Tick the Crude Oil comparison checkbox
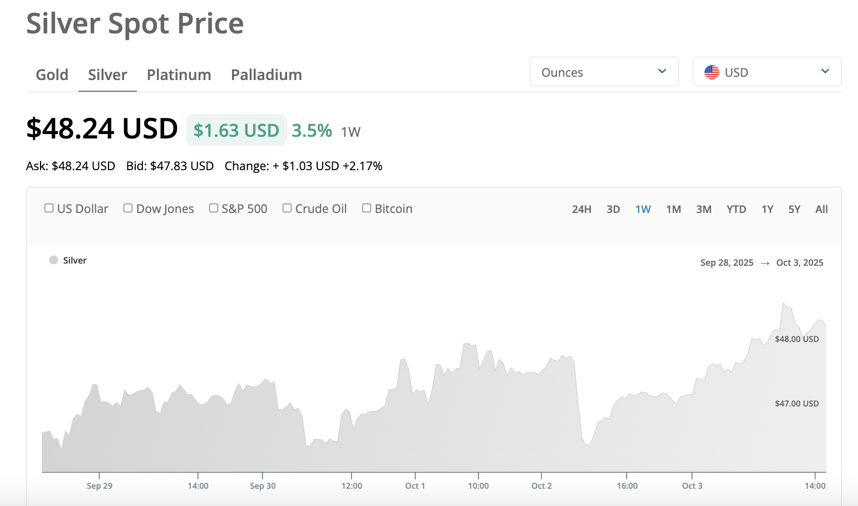The image size is (858, 506). (287, 208)
